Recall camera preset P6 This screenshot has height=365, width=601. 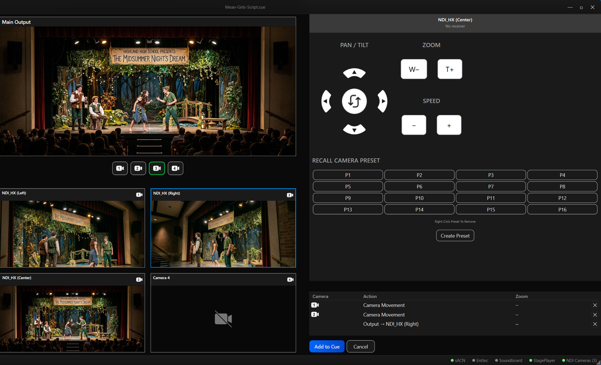pos(419,186)
